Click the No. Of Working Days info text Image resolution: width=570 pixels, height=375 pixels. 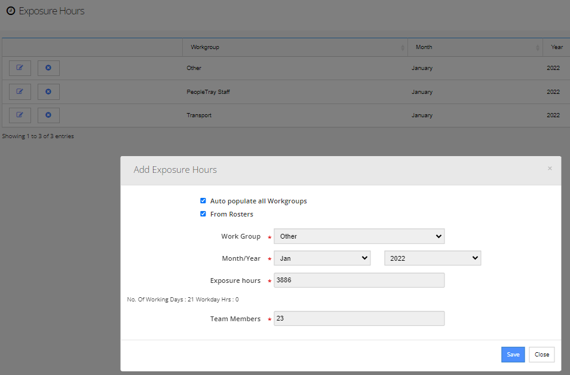pyautogui.click(x=183, y=300)
